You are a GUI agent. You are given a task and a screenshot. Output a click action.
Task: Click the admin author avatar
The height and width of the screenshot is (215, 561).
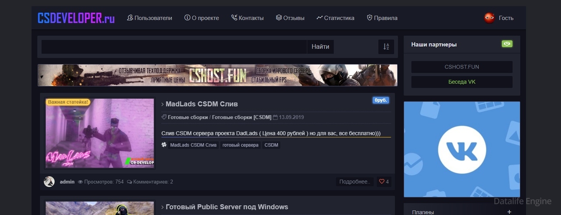point(49,181)
